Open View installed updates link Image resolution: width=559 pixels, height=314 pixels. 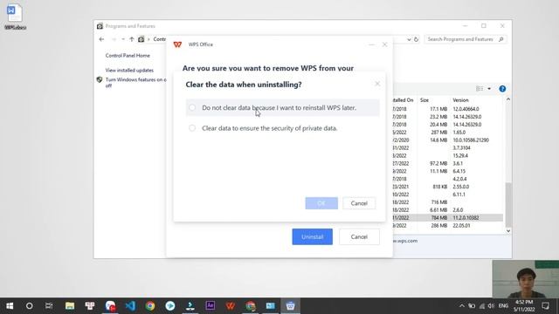129,71
